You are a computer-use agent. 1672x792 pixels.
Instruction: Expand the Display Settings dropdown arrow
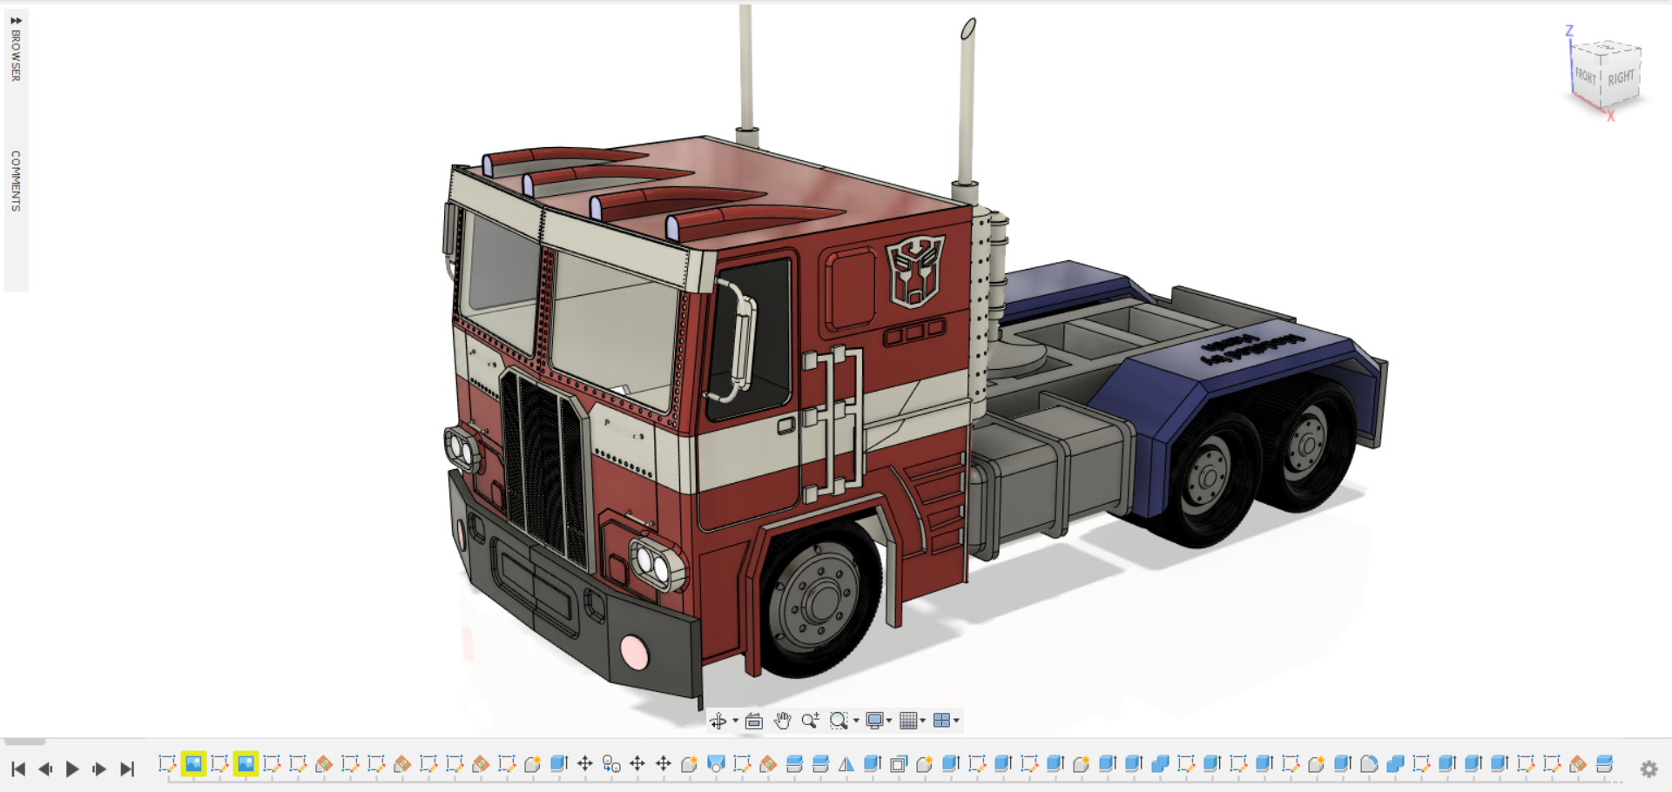[x=888, y=721]
